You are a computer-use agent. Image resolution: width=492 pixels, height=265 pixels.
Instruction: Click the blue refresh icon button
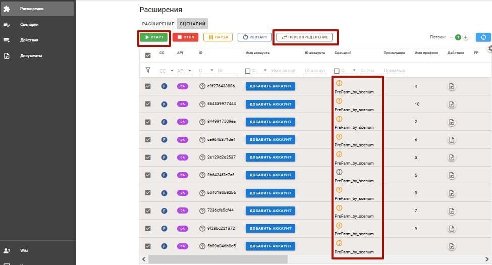(483, 37)
